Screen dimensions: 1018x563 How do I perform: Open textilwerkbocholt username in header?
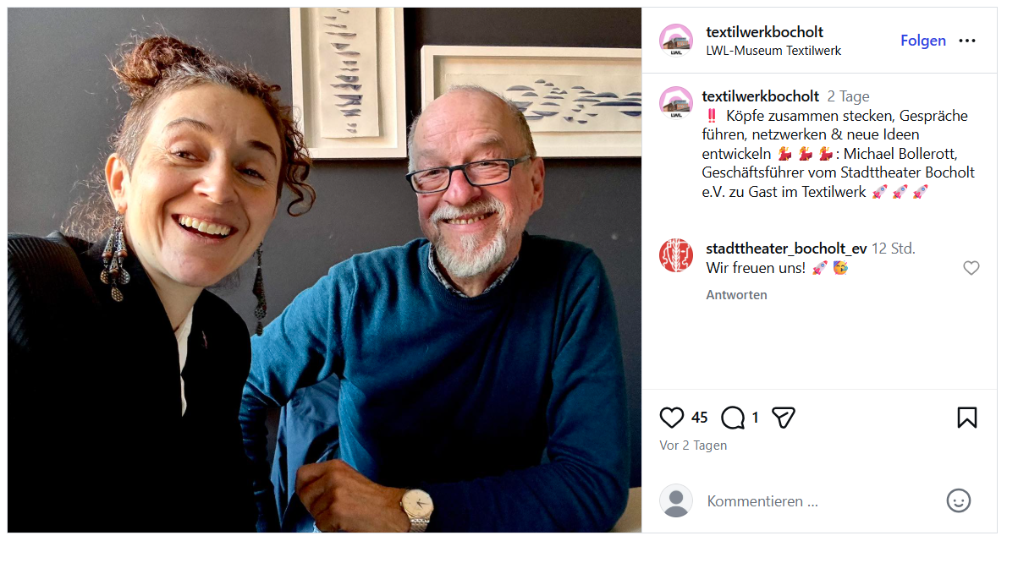pyautogui.click(x=765, y=32)
